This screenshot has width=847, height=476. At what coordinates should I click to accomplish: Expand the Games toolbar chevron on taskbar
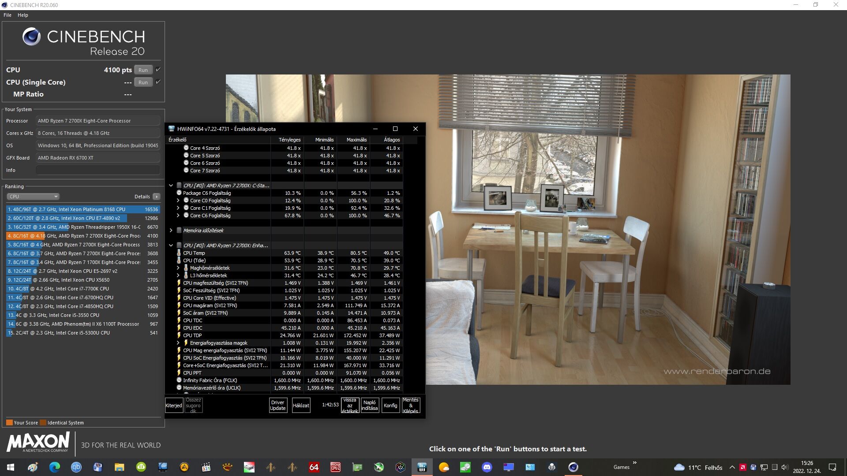634,463
